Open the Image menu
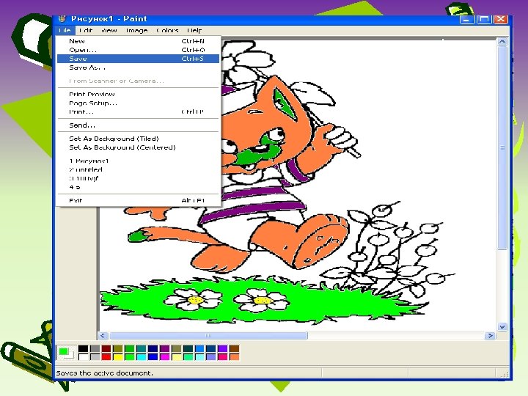 (x=136, y=30)
